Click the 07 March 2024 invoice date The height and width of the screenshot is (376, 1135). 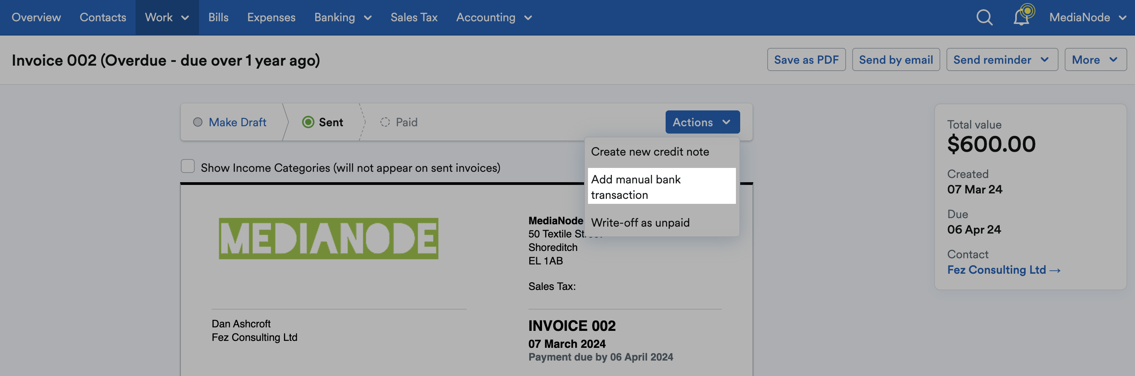point(567,344)
